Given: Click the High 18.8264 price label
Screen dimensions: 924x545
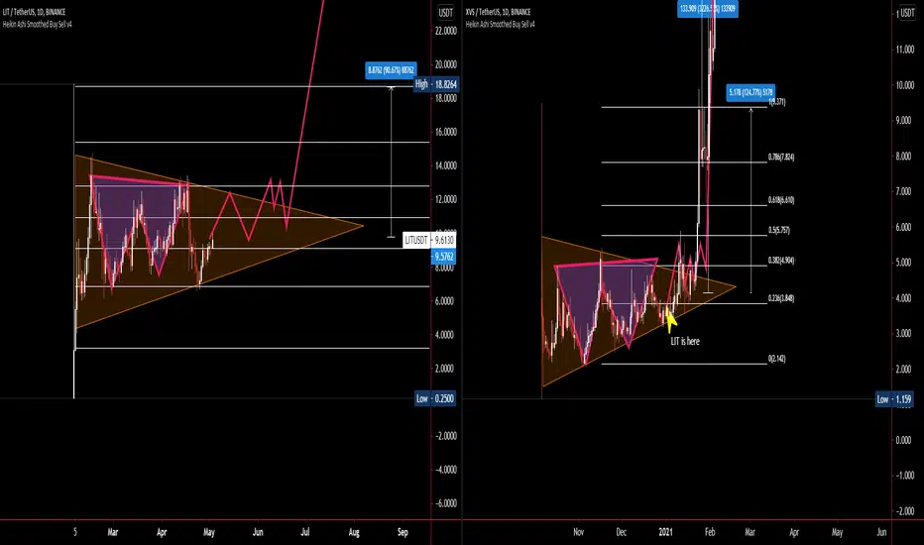Looking at the screenshot, I should pyautogui.click(x=436, y=84).
